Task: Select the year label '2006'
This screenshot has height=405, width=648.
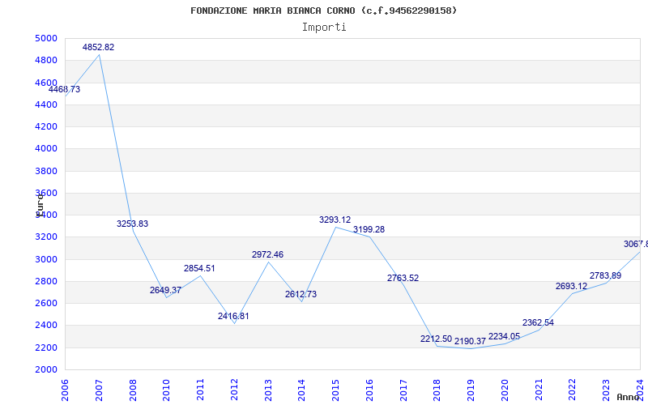Action: coord(65,390)
